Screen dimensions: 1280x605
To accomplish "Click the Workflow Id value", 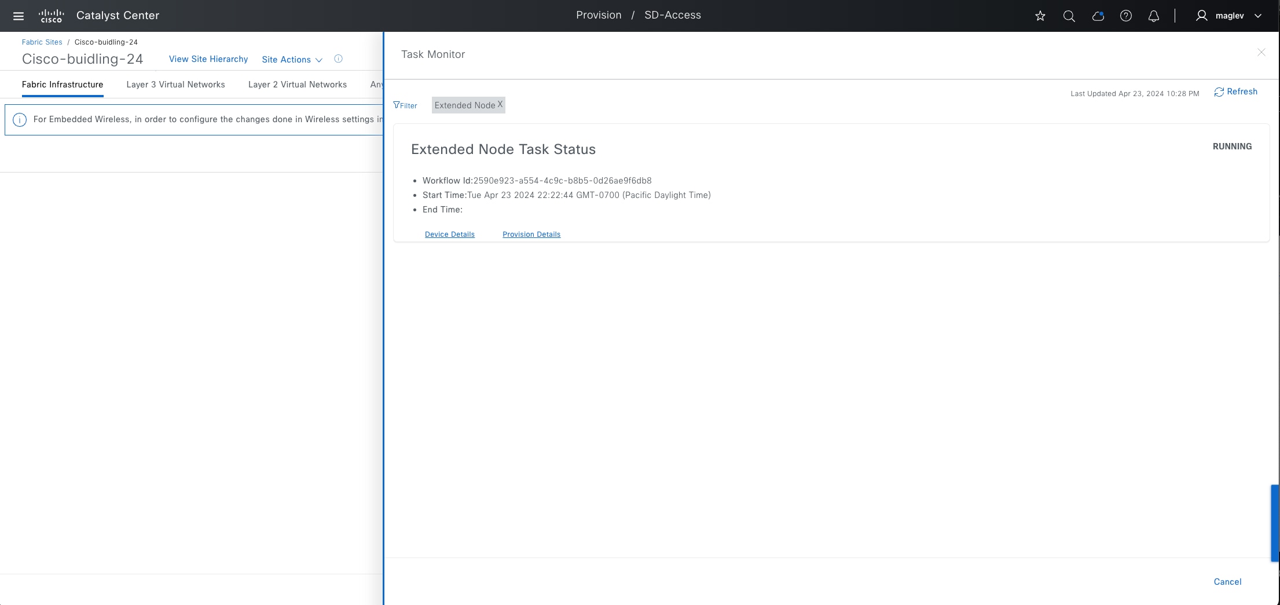I will point(563,181).
